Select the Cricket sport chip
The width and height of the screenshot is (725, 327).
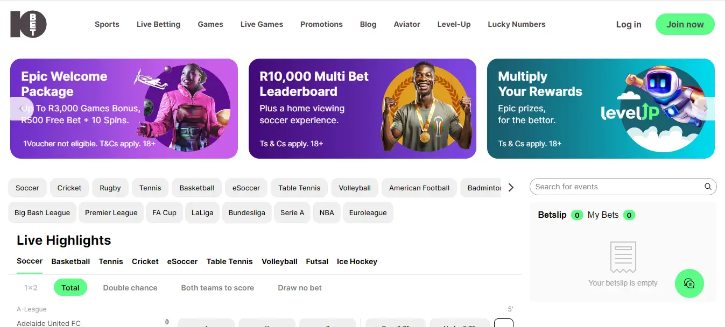click(x=69, y=188)
